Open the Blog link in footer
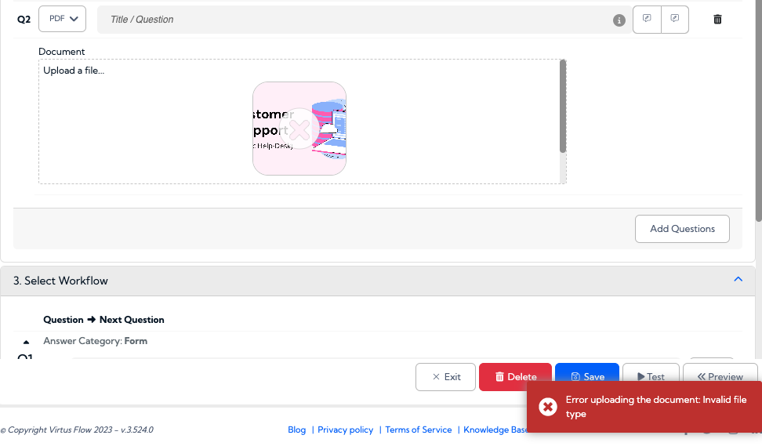 [296, 430]
